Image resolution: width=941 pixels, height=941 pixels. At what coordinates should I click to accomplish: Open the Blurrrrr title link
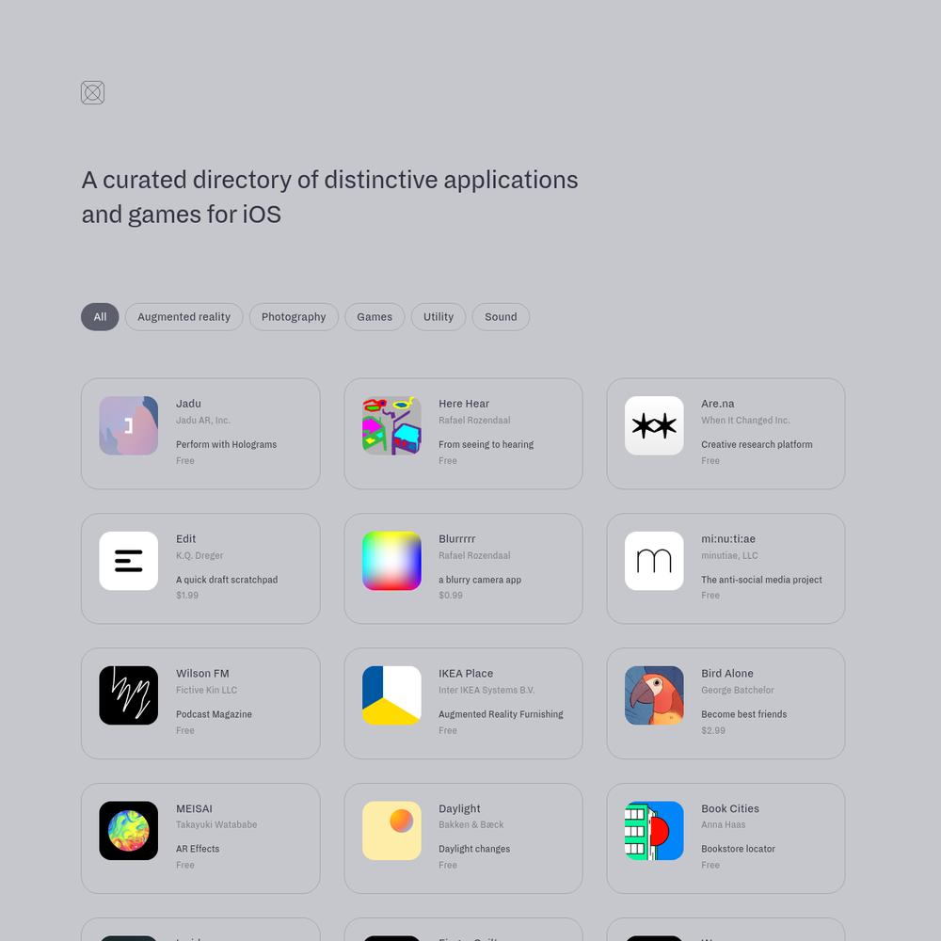tap(456, 539)
